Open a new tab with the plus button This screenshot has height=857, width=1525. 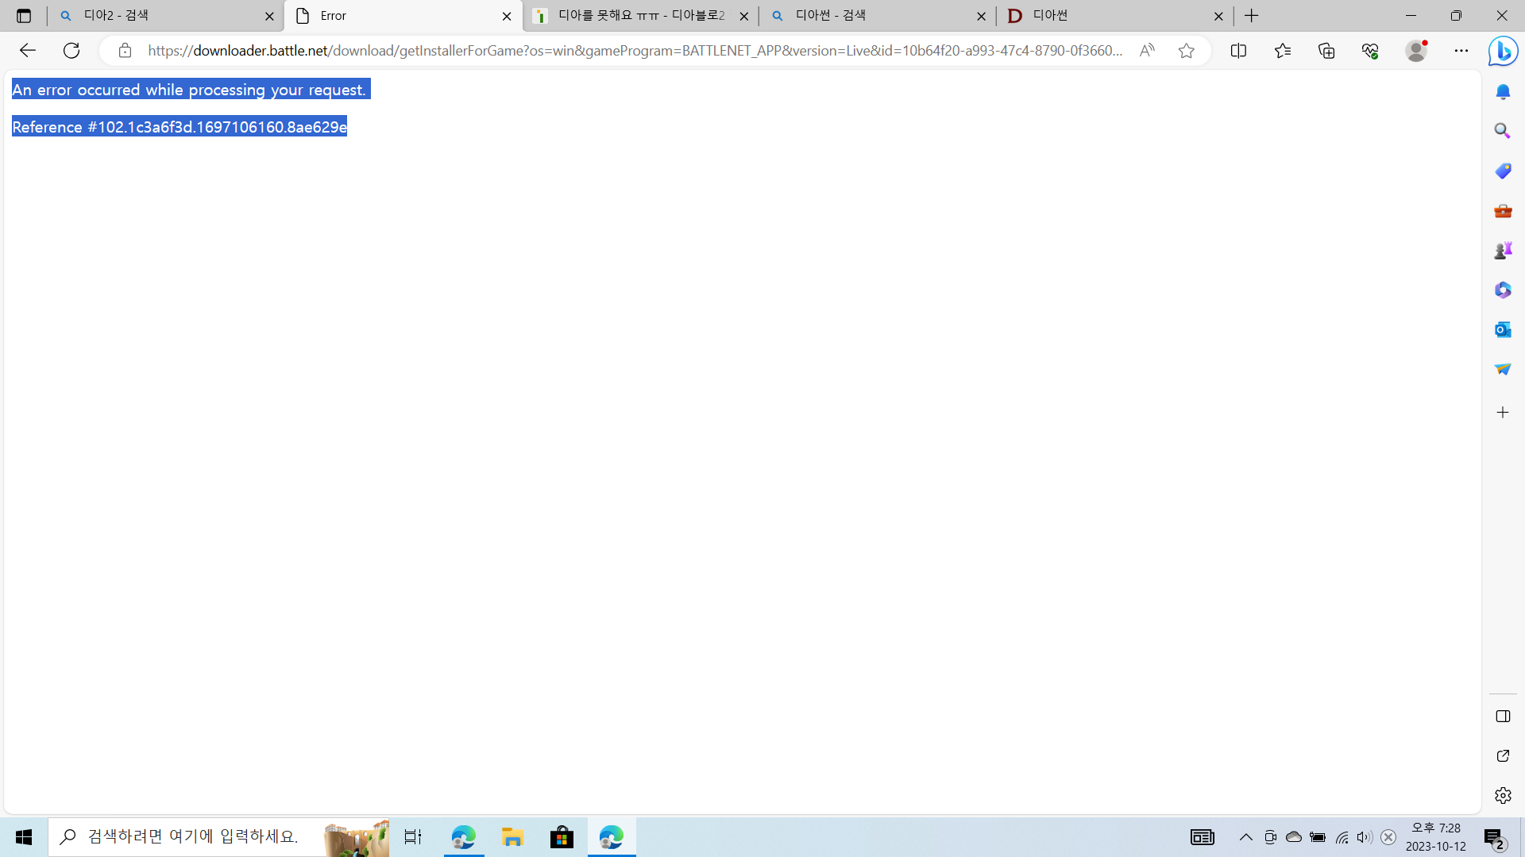pos(1252,16)
